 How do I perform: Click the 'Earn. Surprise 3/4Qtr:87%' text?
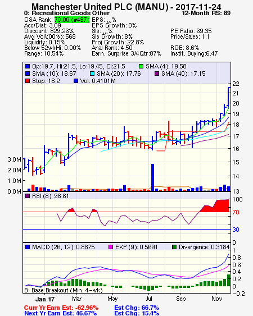coord(126,54)
